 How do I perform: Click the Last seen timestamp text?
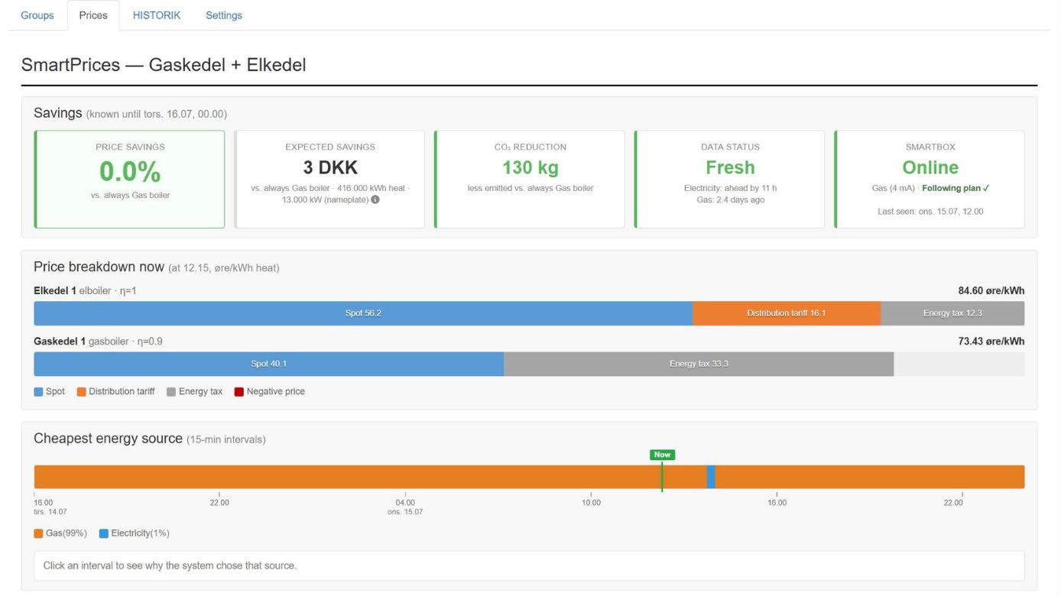click(x=930, y=212)
